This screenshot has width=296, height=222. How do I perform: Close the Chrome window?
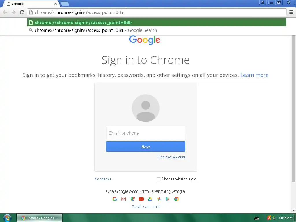click(289, 2)
